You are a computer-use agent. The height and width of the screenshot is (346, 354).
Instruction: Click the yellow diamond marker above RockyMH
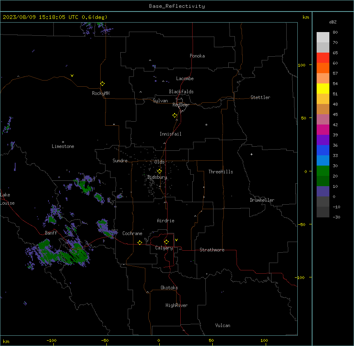(x=103, y=84)
